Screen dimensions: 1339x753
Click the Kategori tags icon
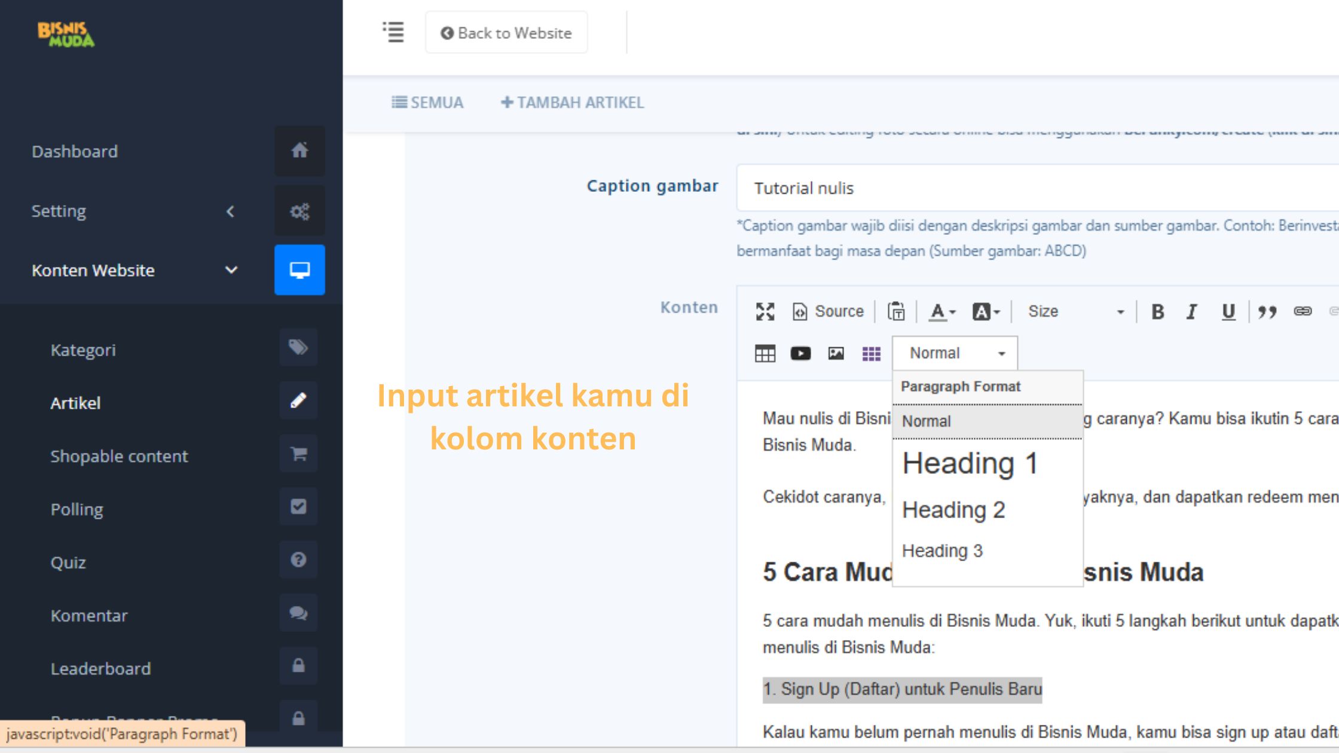pyautogui.click(x=298, y=347)
